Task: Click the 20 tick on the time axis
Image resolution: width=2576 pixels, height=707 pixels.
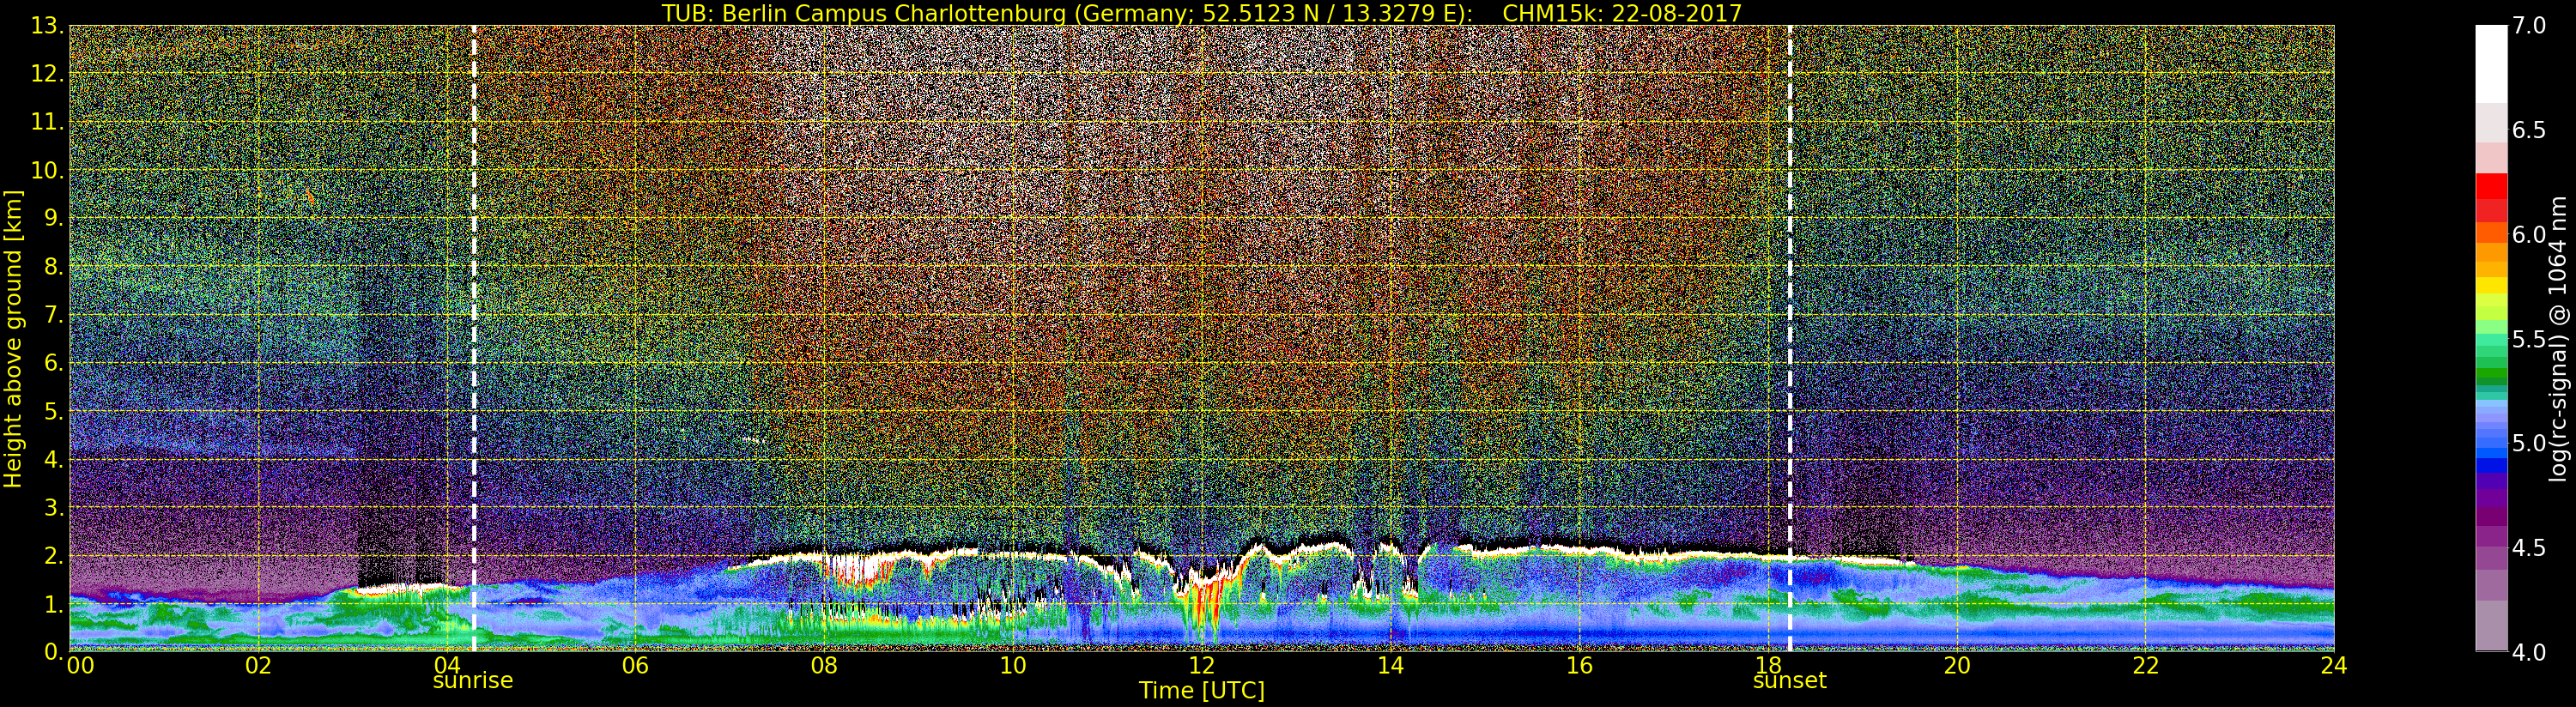Action: click(x=1957, y=666)
